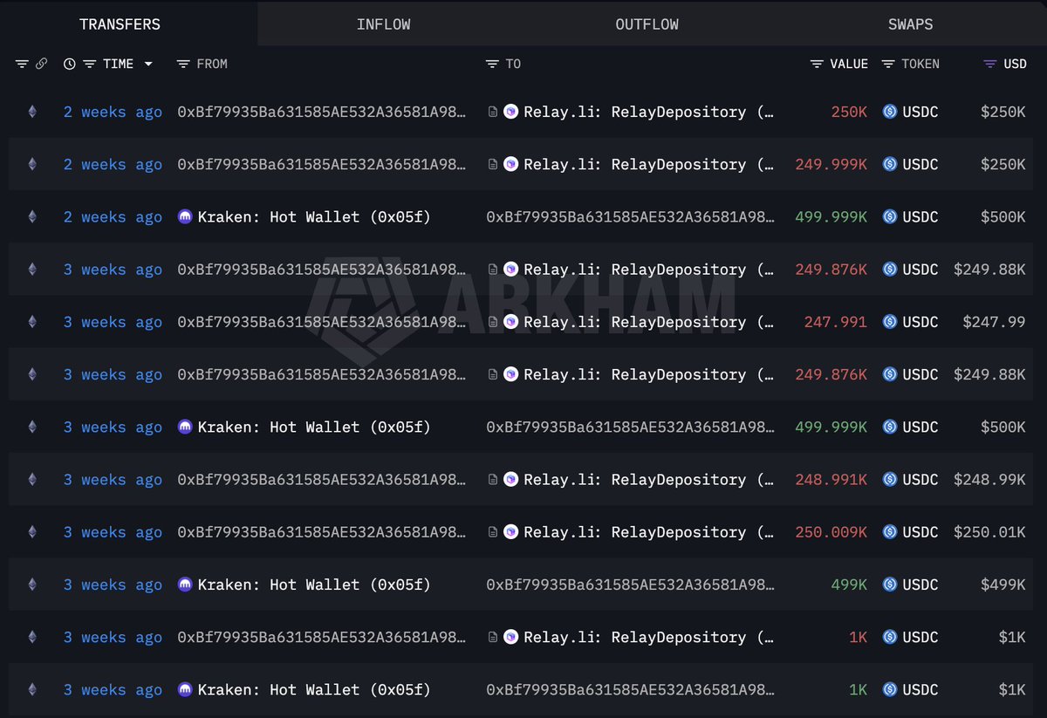Click the Kraken logo beside Hot Wallet

tap(185, 216)
